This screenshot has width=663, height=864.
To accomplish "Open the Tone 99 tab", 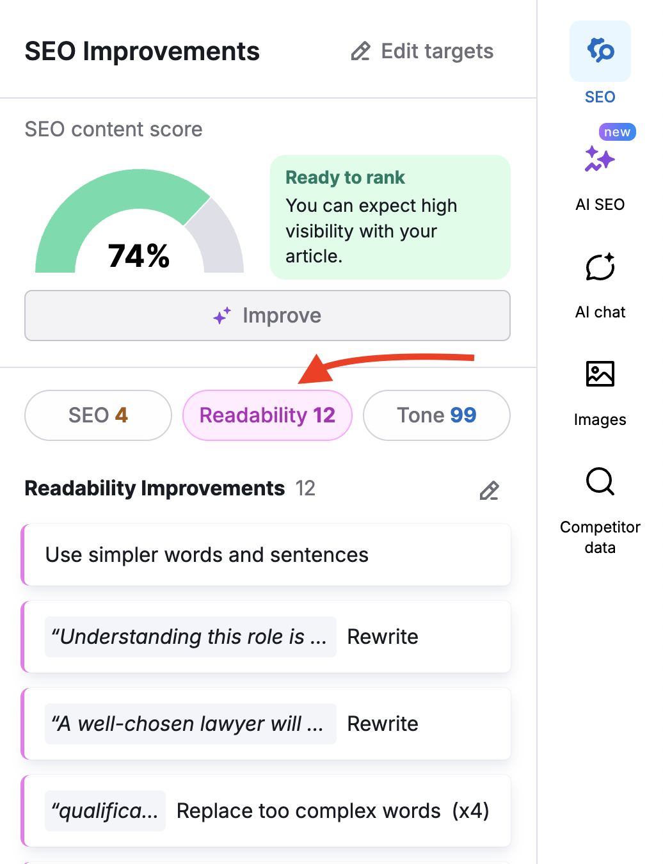I will pos(436,415).
